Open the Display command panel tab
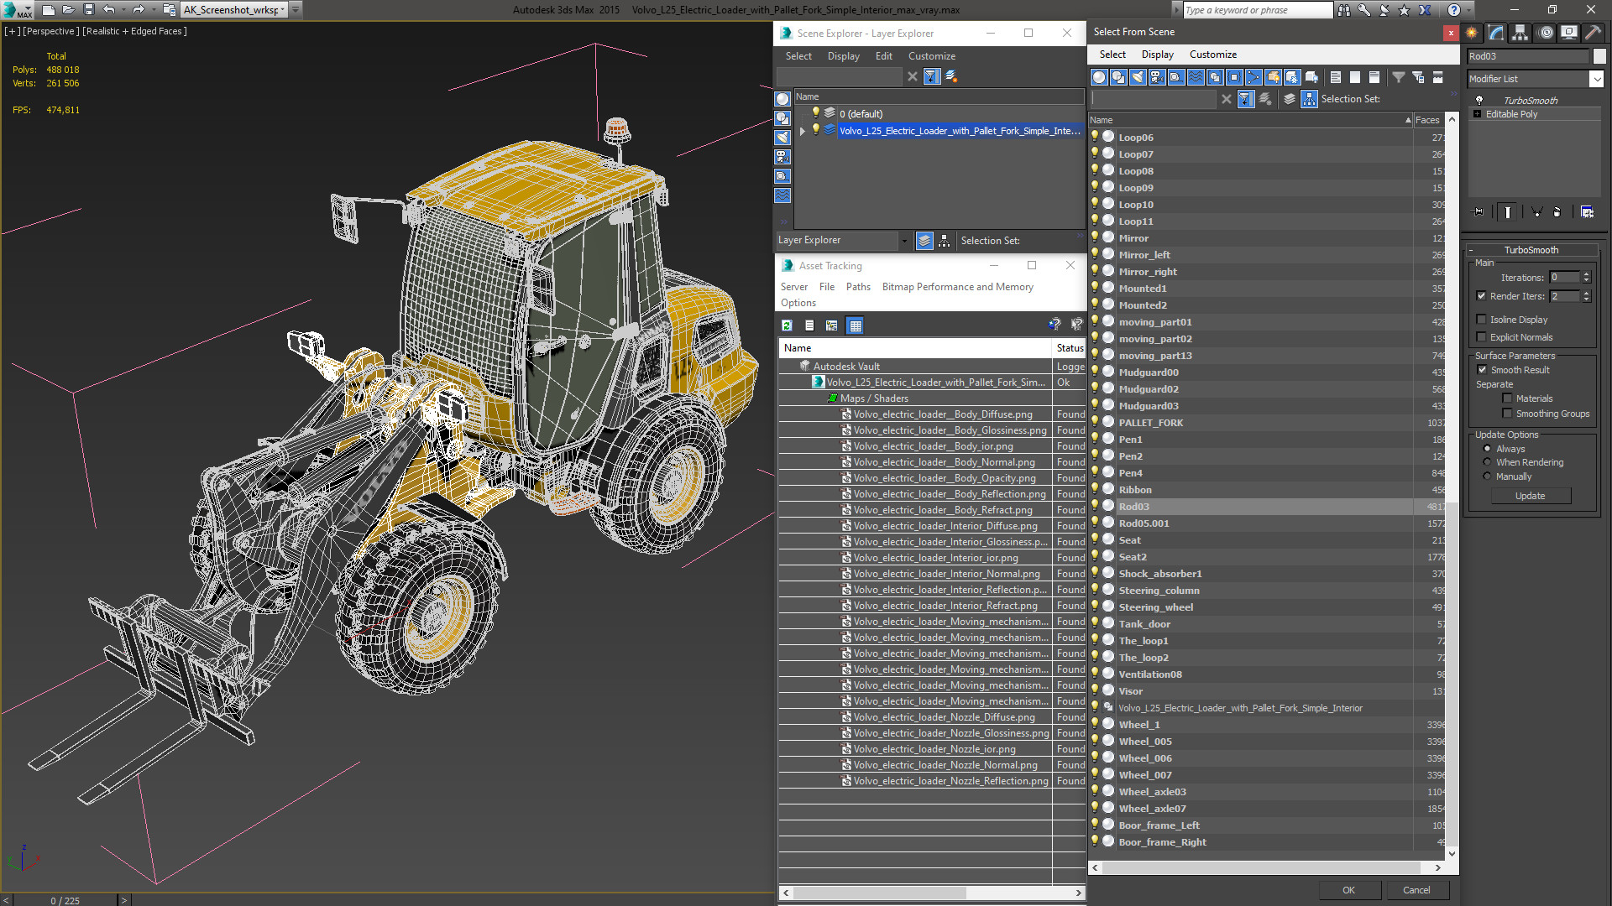The width and height of the screenshot is (1612, 906). tap(1568, 33)
